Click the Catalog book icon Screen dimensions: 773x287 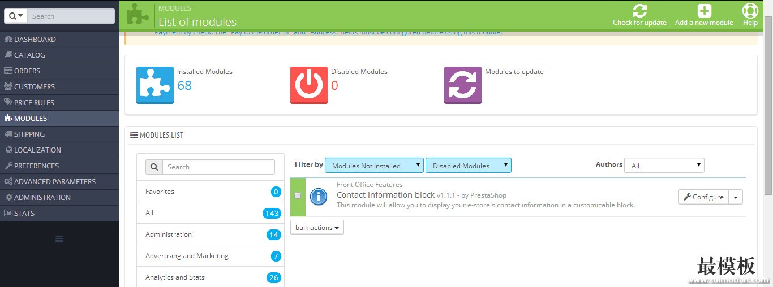click(x=8, y=55)
